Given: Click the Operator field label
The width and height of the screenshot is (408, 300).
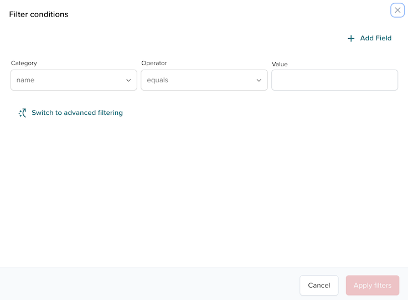Looking at the screenshot, I should point(154,64).
